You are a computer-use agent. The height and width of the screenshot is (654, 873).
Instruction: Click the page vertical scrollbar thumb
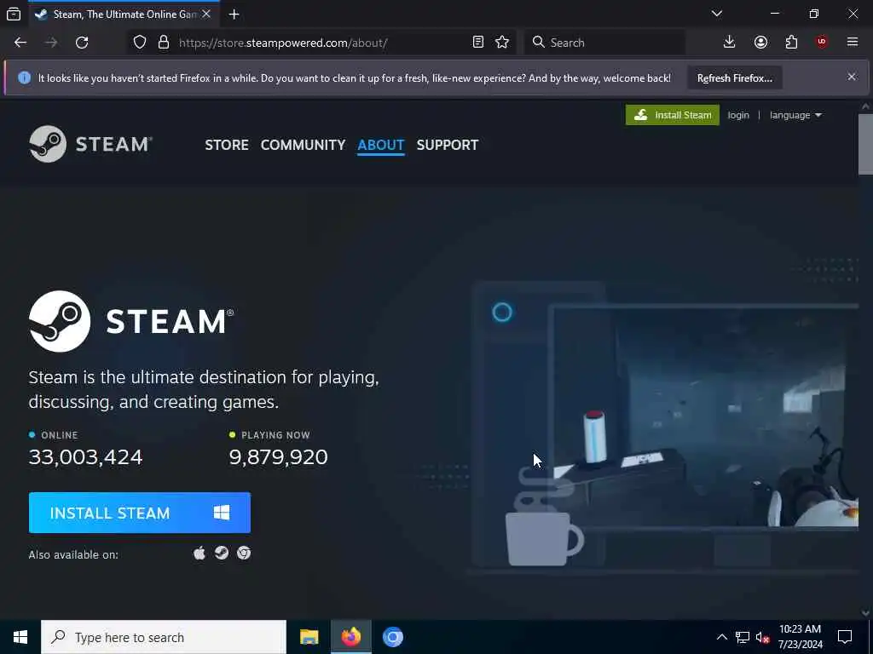865,143
